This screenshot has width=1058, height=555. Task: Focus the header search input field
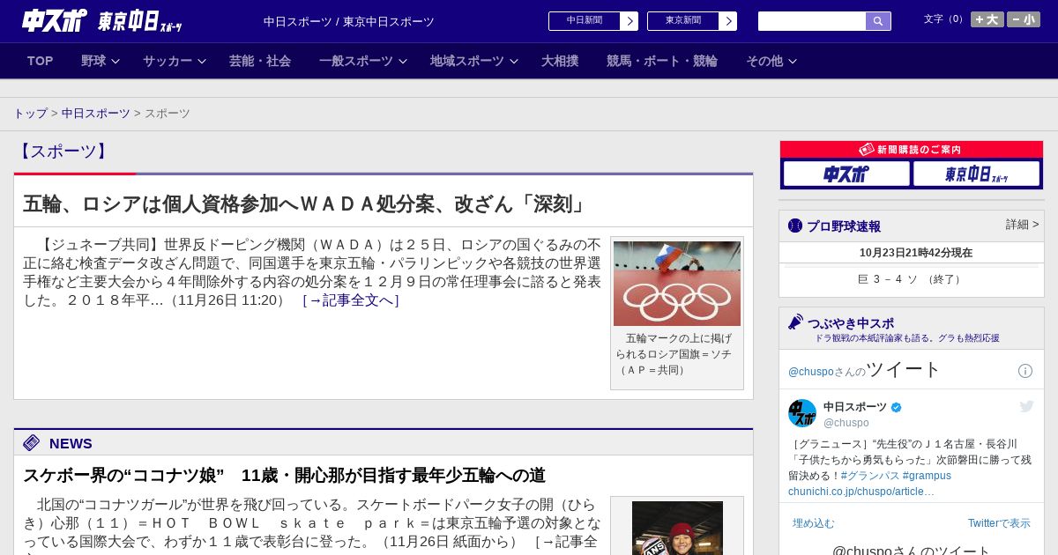[812, 21]
